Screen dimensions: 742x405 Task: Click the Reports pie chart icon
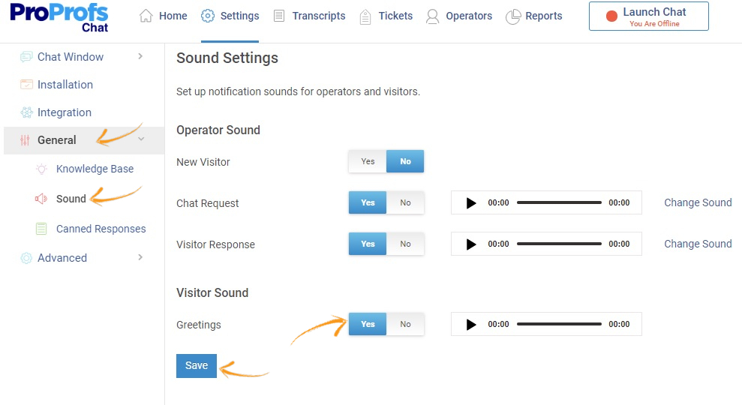[x=513, y=16]
